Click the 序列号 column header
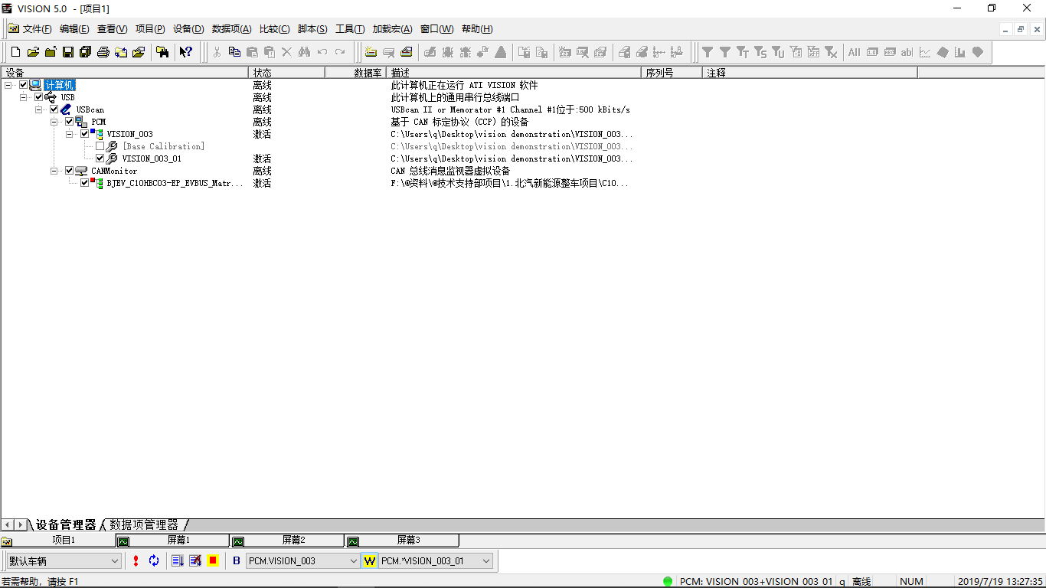 672,73
